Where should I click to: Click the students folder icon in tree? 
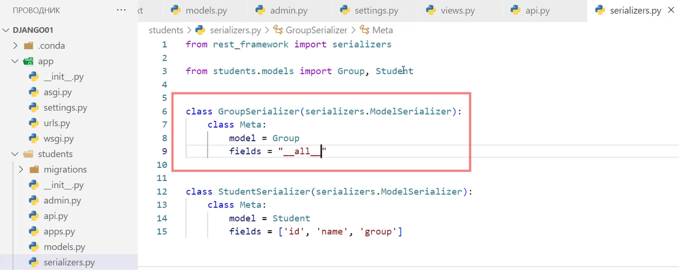coord(28,154)
